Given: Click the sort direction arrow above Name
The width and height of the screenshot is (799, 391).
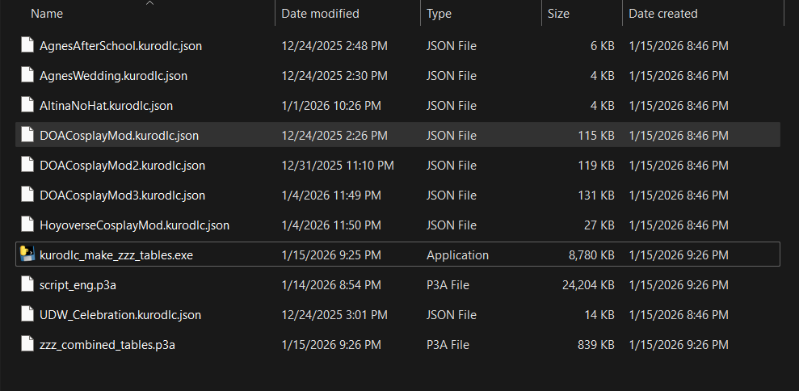Looking at the screenshot, I should click(x=149, y=3).
